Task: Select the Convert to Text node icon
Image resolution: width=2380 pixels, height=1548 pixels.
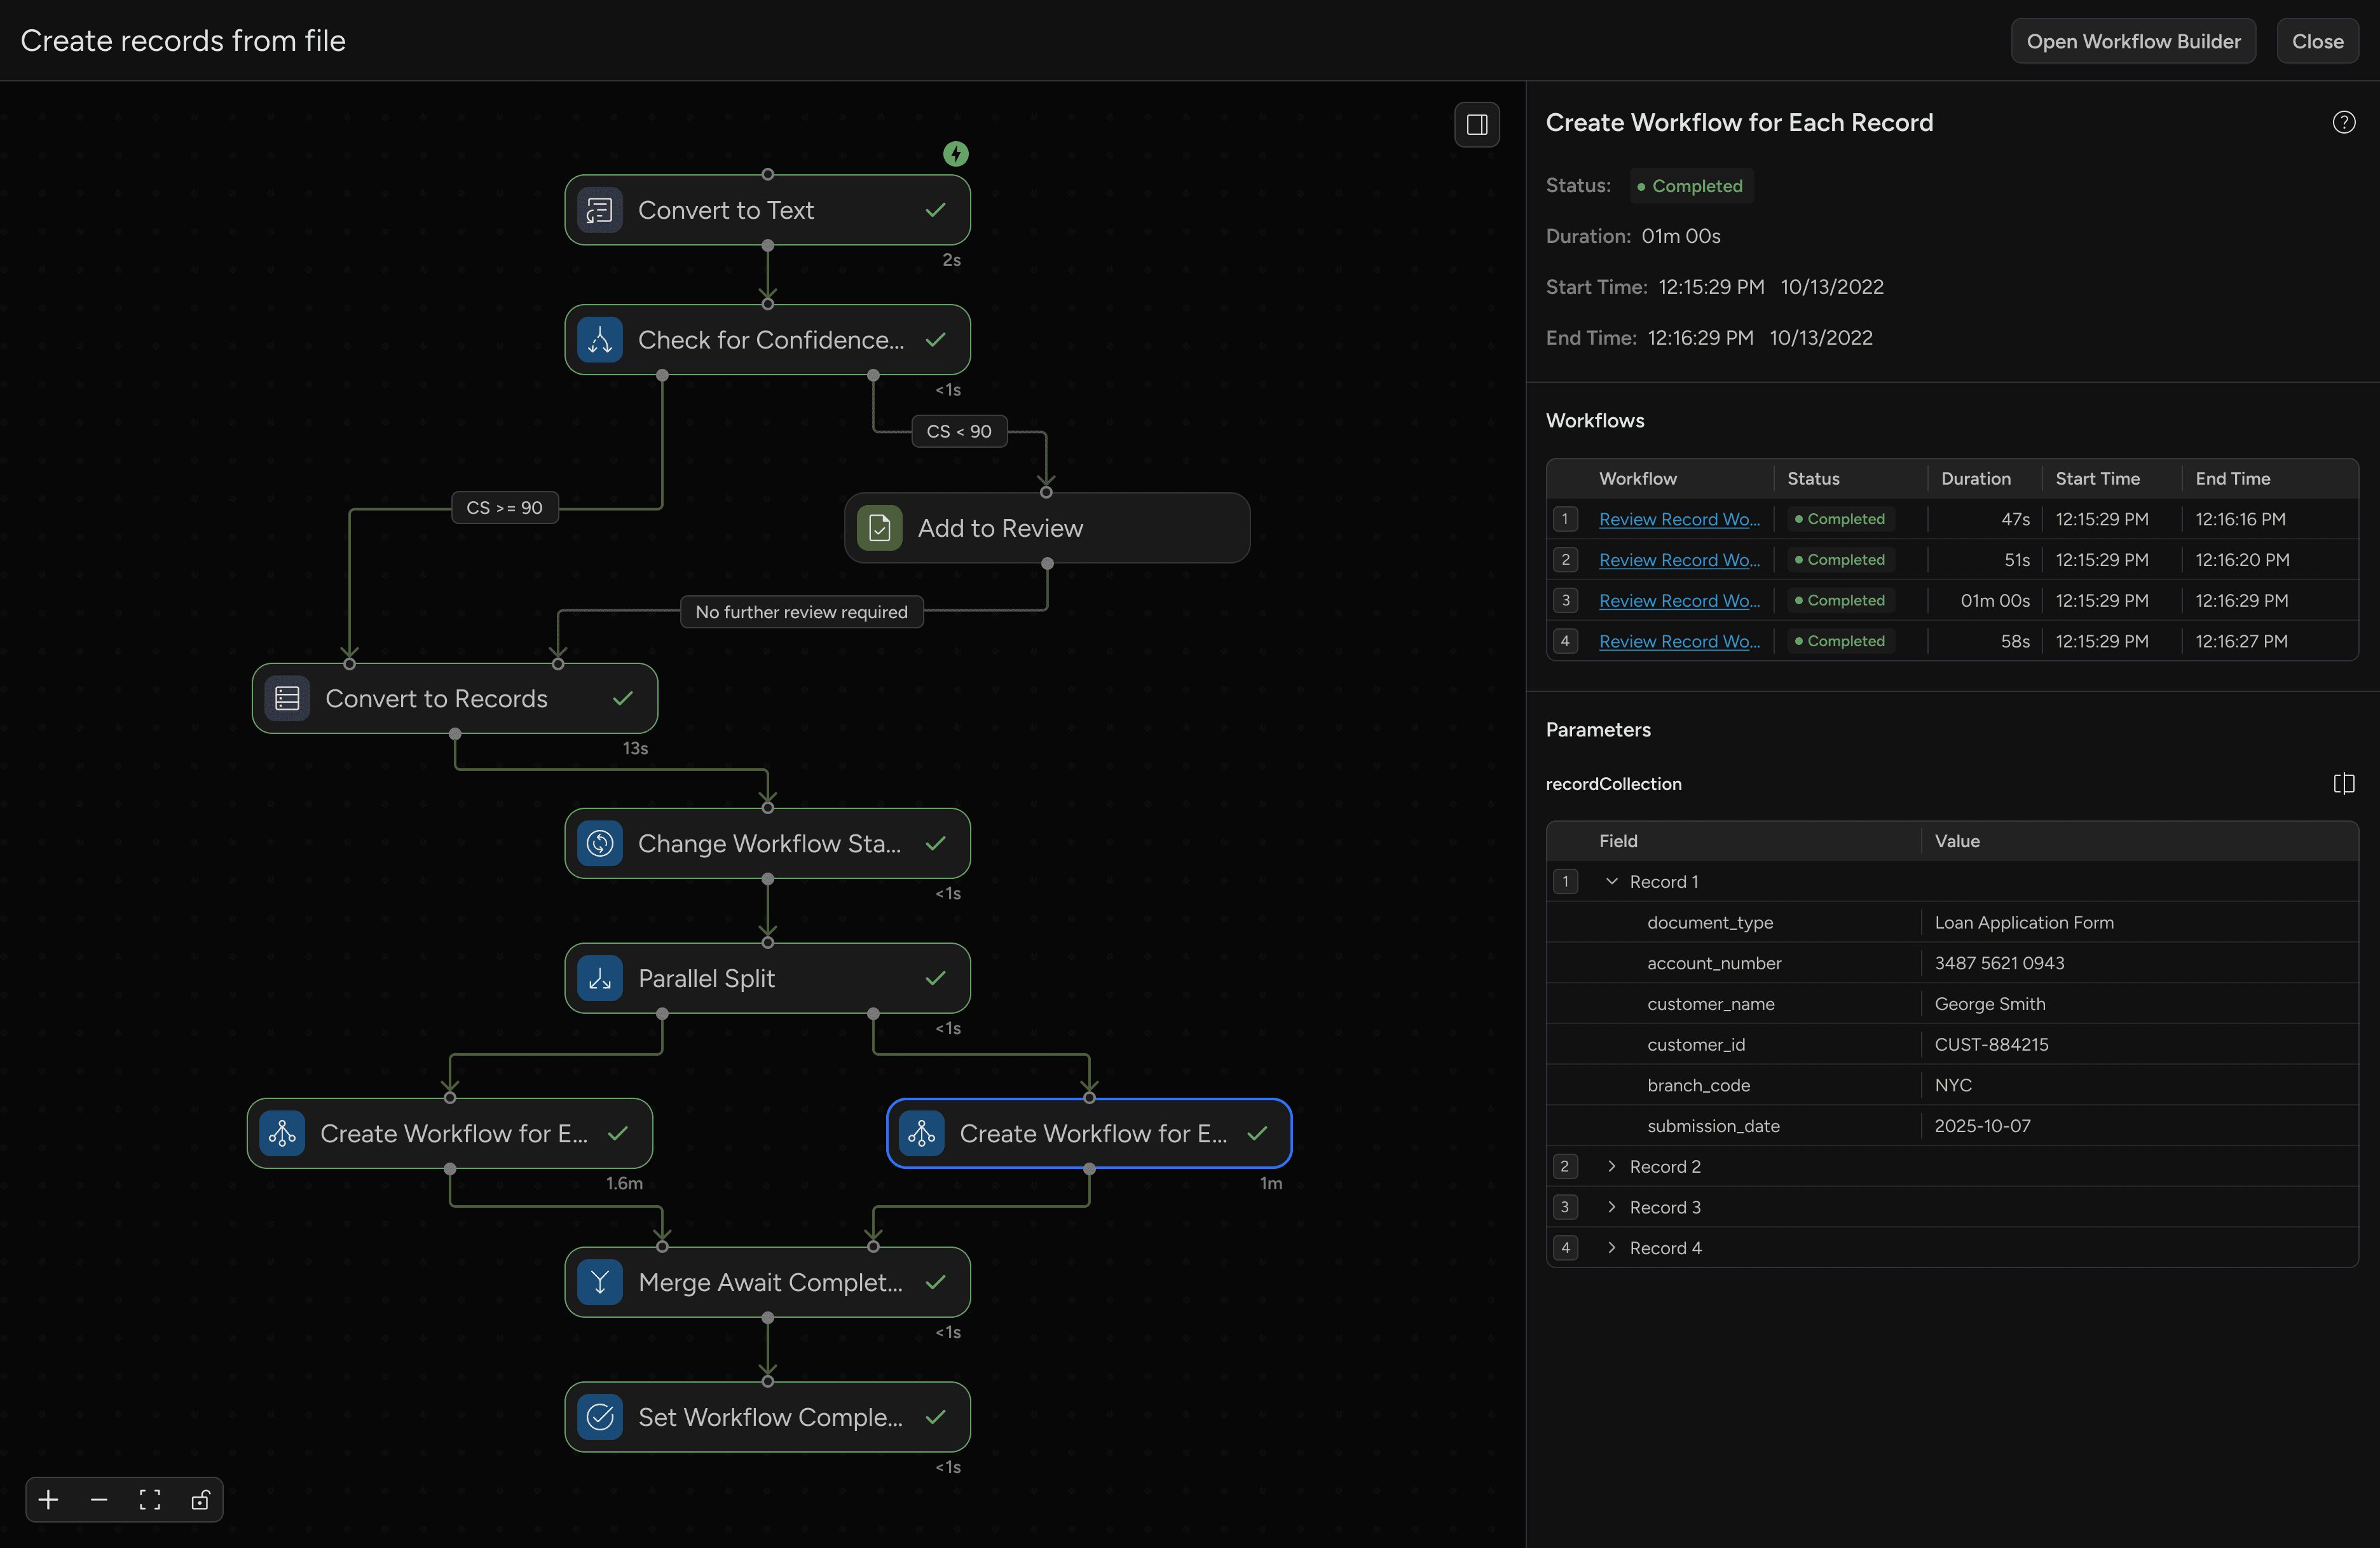Action: (599, 210)
